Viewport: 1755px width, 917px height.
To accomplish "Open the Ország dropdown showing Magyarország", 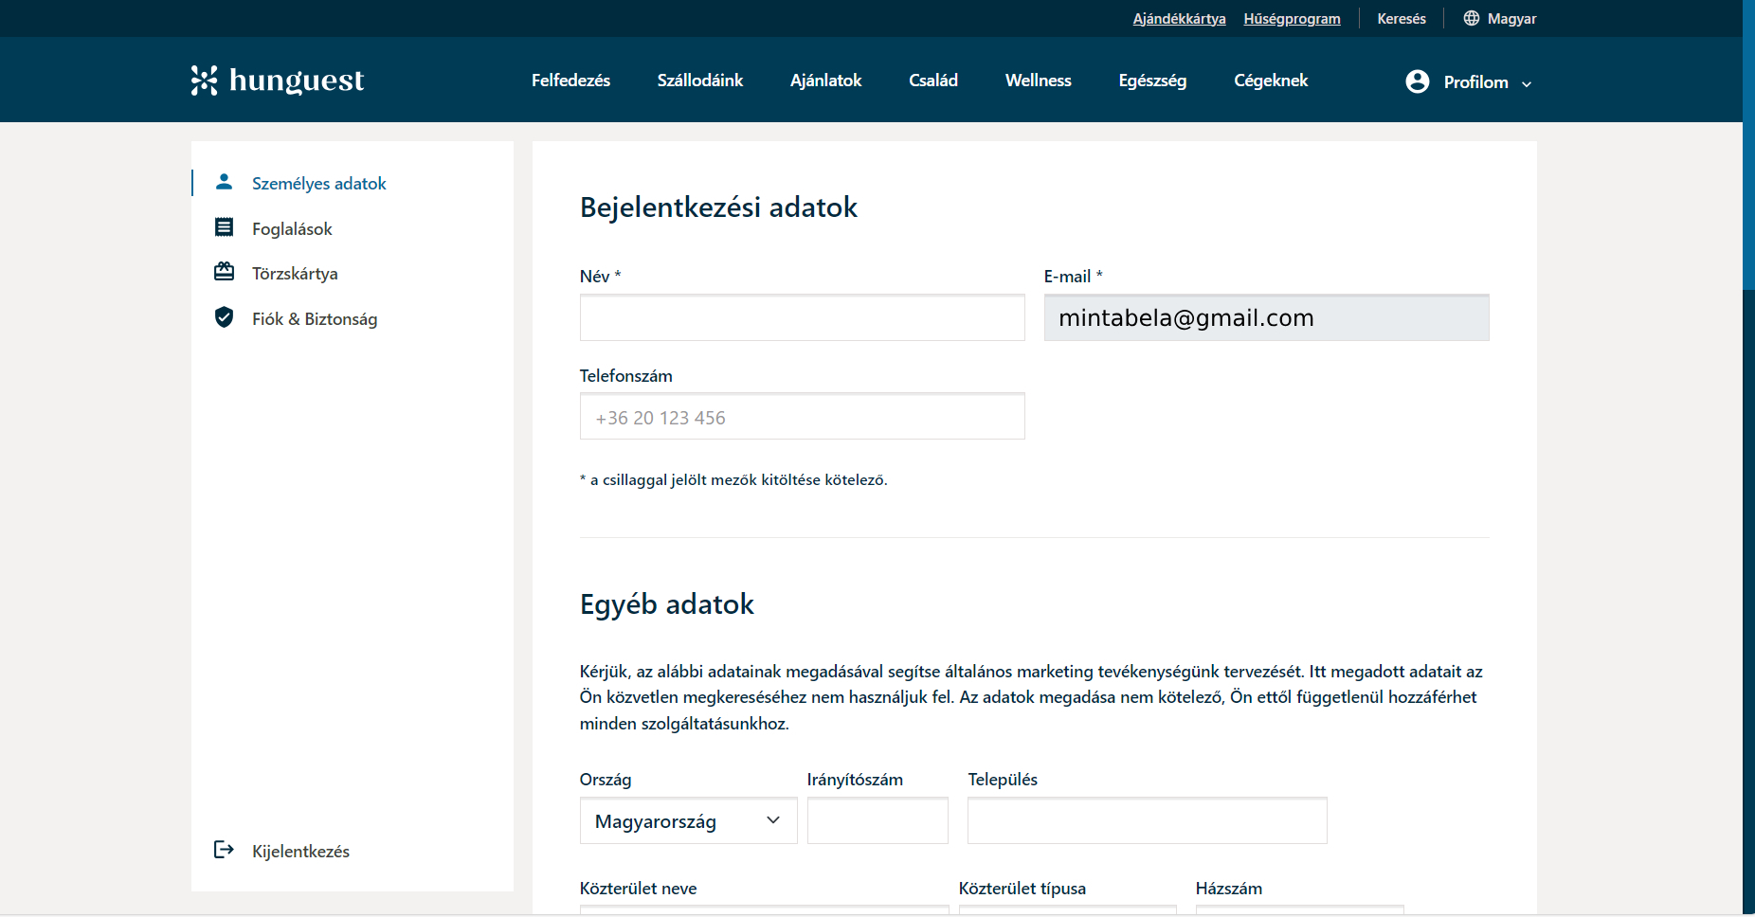I will coord(688,820).
